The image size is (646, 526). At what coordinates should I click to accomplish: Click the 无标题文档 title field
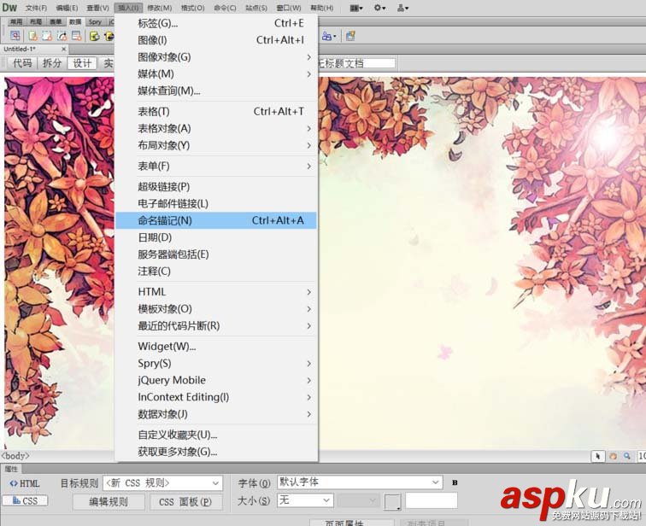pyautogui.click(x=356, y=63)
